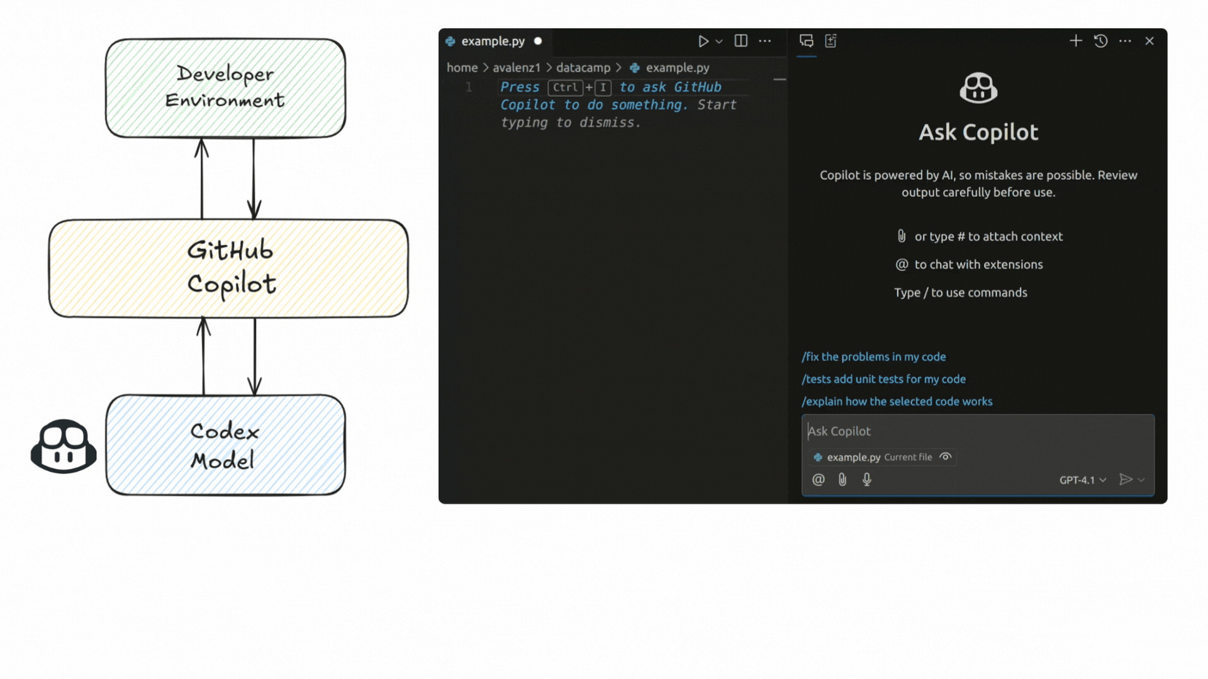Click the Copilot robot icon above Ask Copilot
The width and height of the screenshot is (1208, 679).
point(978,88)
